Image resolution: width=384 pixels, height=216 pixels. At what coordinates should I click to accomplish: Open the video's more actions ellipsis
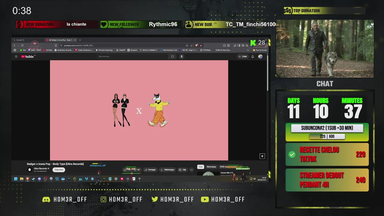click(191, 169)
